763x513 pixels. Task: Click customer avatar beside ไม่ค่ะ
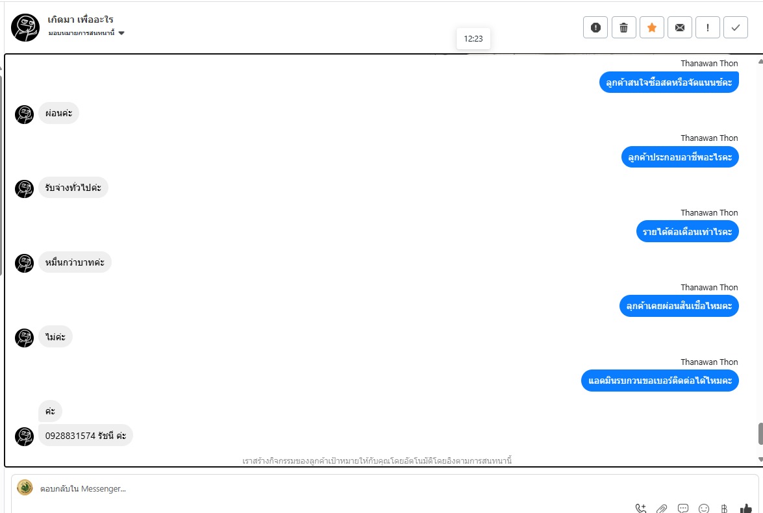pos(24,338)
